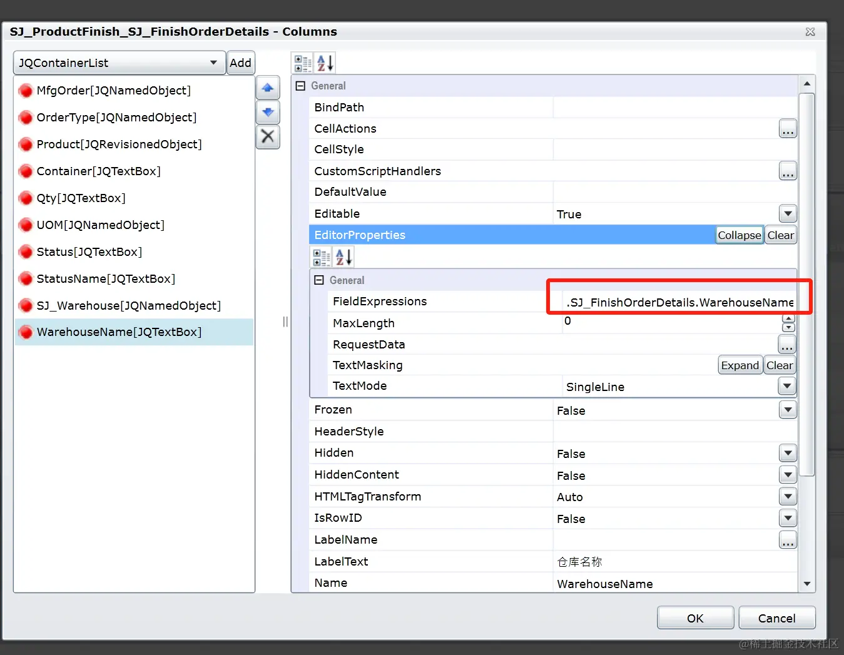Sort outer property grid alphabetically
This screenshot has width=844, height=655.
(x=325, y=63)
